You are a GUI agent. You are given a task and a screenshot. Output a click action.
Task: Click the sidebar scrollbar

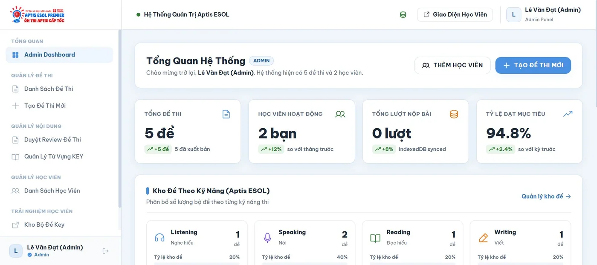pyautogui.click(x=120, y=119)
